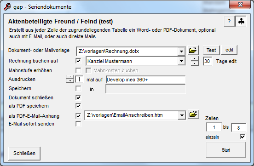Click the club symbol icon button
The width and height of the screenshot is (254, 166).
(241, 21)
